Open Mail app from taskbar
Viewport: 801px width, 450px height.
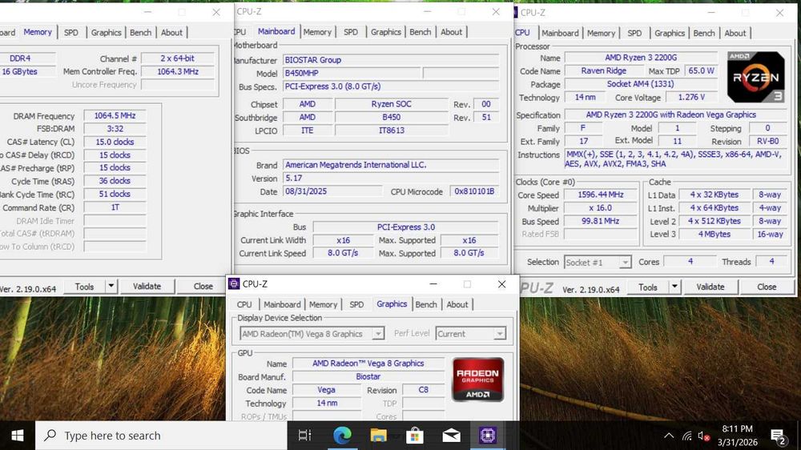pos(451,436)
